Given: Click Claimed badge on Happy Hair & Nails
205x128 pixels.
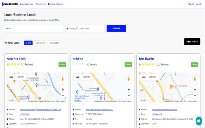Looking at the screenshot, I should click(x=62, y=65).
